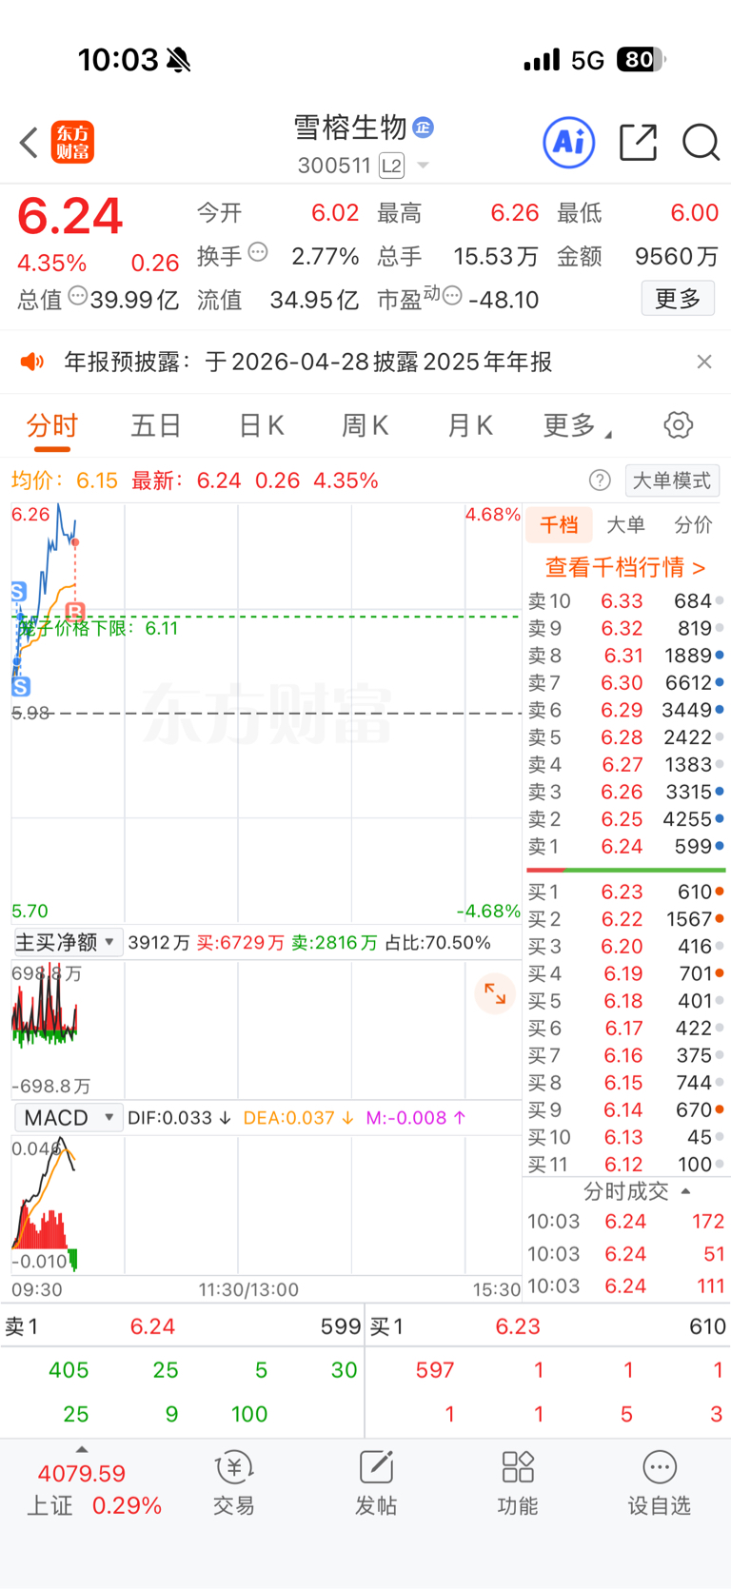Viewport: 731px width, 1589px height.
Task: Open the 年报预披露 announcement text
Action: click(308, 362)
